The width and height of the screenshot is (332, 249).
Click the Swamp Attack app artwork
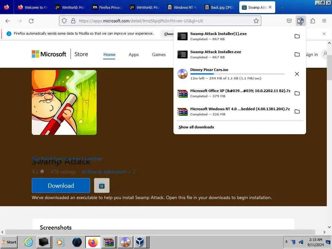[64, 102]
